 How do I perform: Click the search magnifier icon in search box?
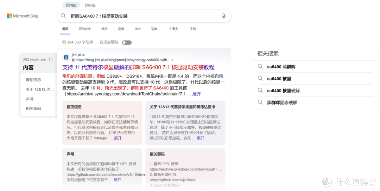[63, 16]
